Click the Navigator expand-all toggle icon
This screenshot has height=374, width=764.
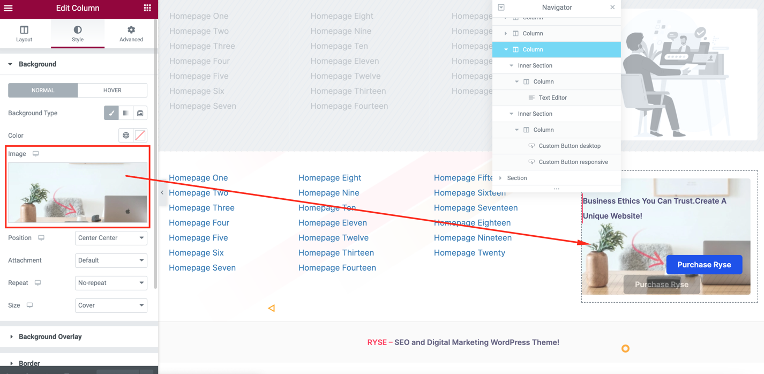pos(501,8)
